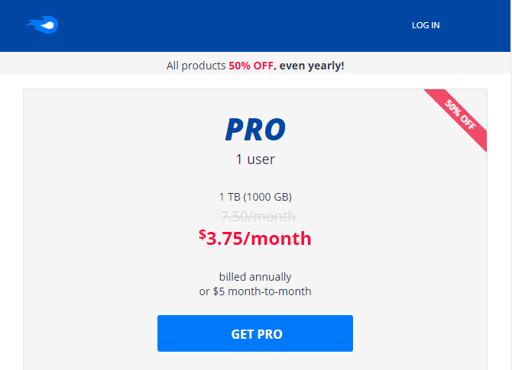The width and height of the screenshot is (512, 370).
Task: Click the "or $5 month-to-month" text
Action: tap(255, 291)
